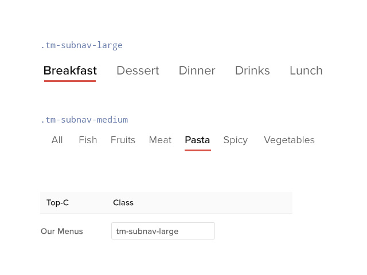Select the Vegetables tab
The width and height of the screenshot is (367, 275).
pyautogui.click(x=289, y=140)
